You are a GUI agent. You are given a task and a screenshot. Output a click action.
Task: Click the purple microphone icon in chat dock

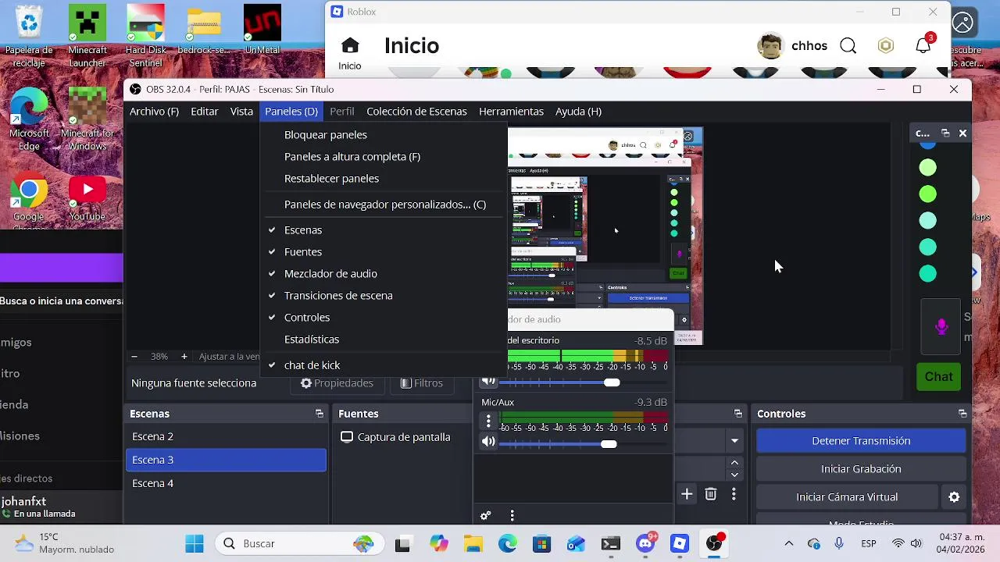click(x=941, y=326)
